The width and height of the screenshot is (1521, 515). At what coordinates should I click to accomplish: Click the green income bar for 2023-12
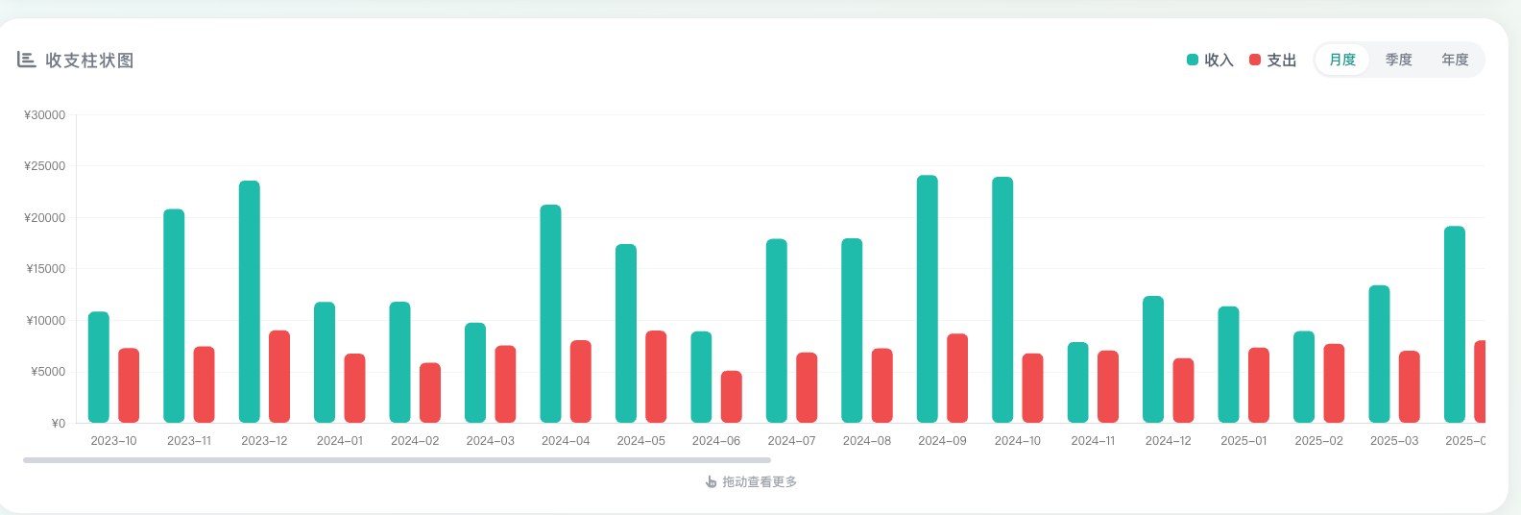coord(250,302)
